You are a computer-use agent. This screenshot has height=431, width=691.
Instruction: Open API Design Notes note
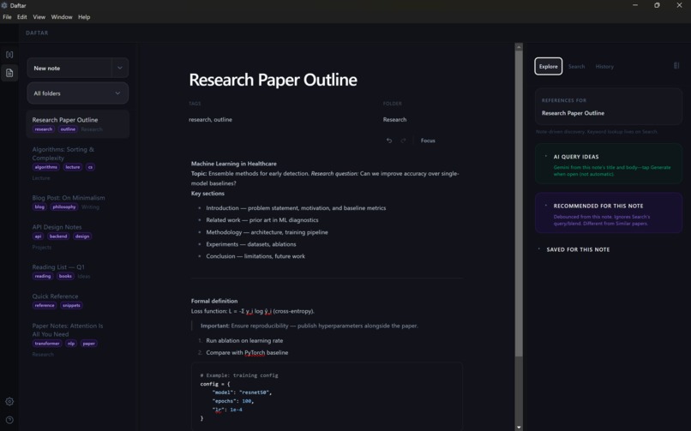pos(78,236)
